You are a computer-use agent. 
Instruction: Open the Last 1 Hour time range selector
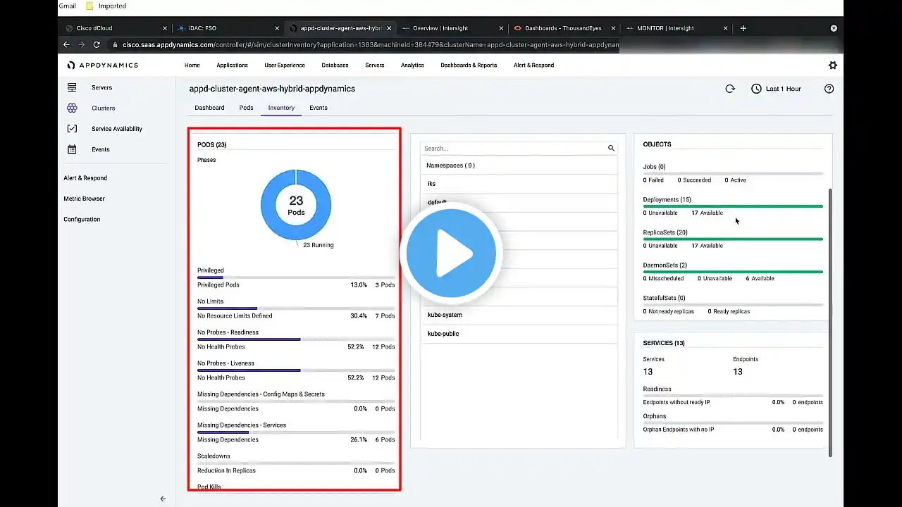[x=776, y=89]
